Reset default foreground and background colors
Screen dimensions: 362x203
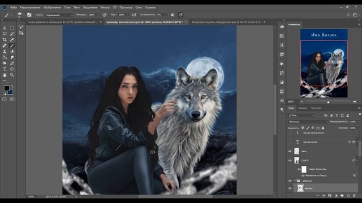tap(5, 94)
